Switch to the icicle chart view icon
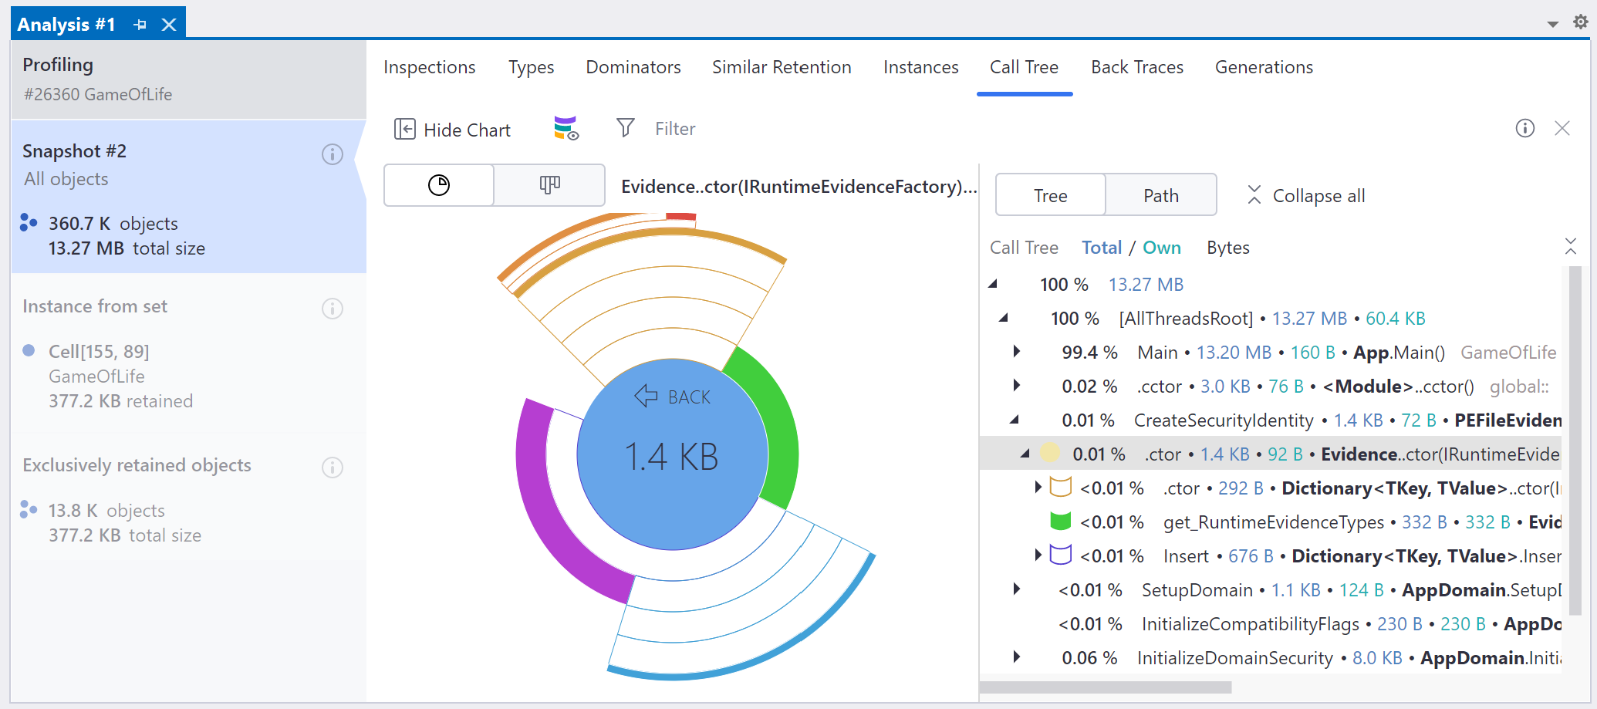Image resolution: width=1597 pixels, height=709 pixels. click(x=549, y=185)
